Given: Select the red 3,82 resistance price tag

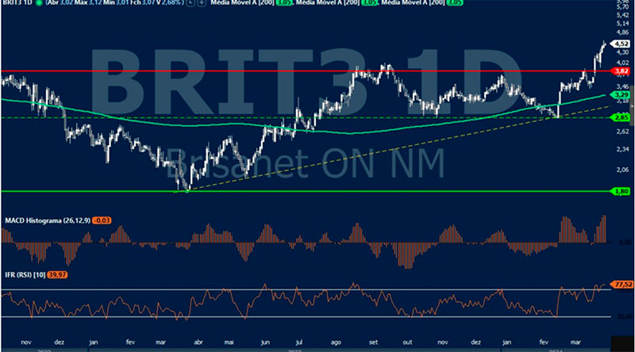Looking at the screenshot, I should pyautogui.click(x=621, y=71).
